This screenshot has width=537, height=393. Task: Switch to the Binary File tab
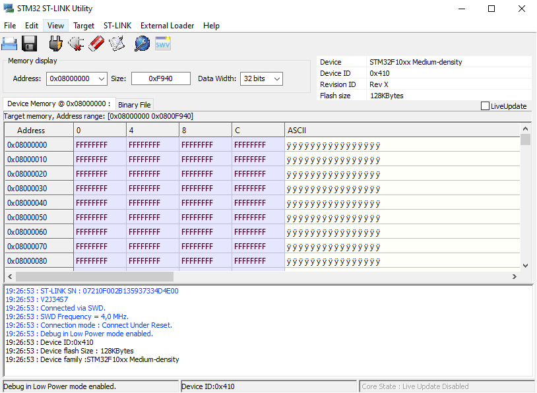tap(135, 105)
